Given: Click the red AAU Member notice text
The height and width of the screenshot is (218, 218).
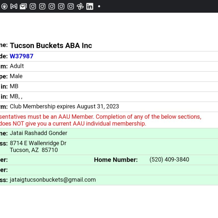Looking at the screenshot, I should point(101,120).
